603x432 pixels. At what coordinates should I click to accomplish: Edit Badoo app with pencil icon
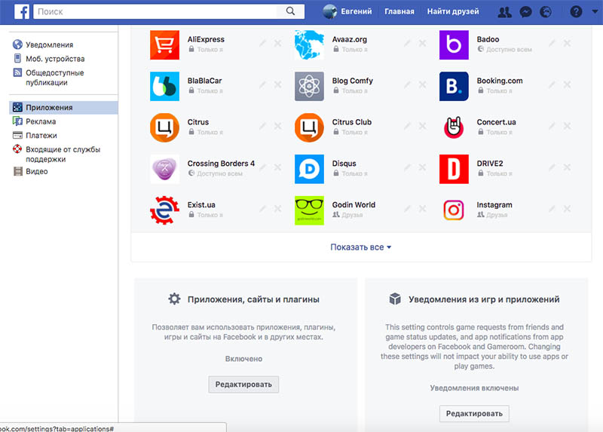[552, 43]
